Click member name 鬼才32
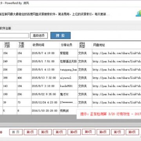Viewport: 141px width, 141px height. 64,94
